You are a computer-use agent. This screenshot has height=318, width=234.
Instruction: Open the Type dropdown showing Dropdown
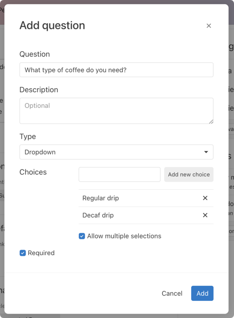tap(117, 152)
